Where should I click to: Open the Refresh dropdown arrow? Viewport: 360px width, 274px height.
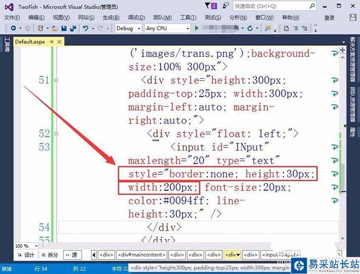[257, 28]
